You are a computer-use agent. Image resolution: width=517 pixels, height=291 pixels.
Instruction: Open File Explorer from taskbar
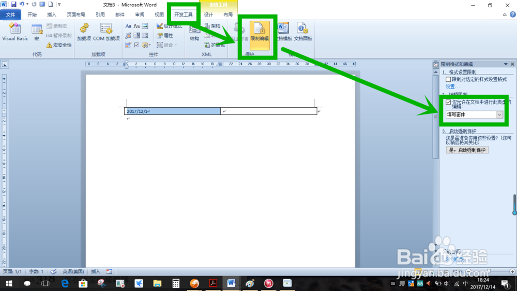click(x=157, y=283)
